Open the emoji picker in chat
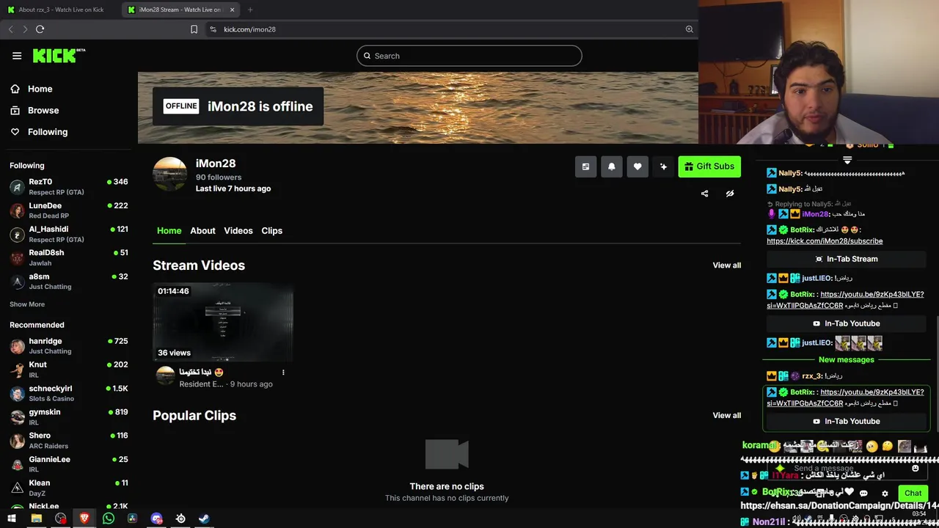This screenshot has width=939, height=528. coord(915,468)
